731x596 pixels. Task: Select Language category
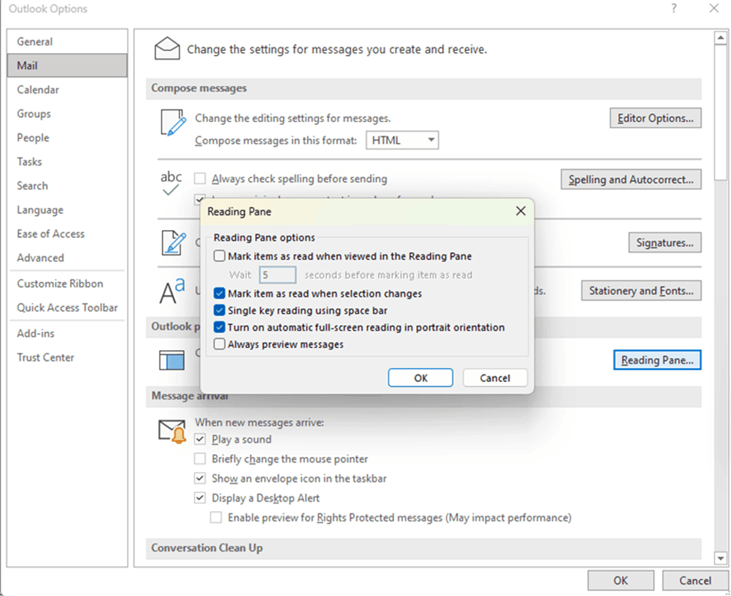click(x=67, y=210)
